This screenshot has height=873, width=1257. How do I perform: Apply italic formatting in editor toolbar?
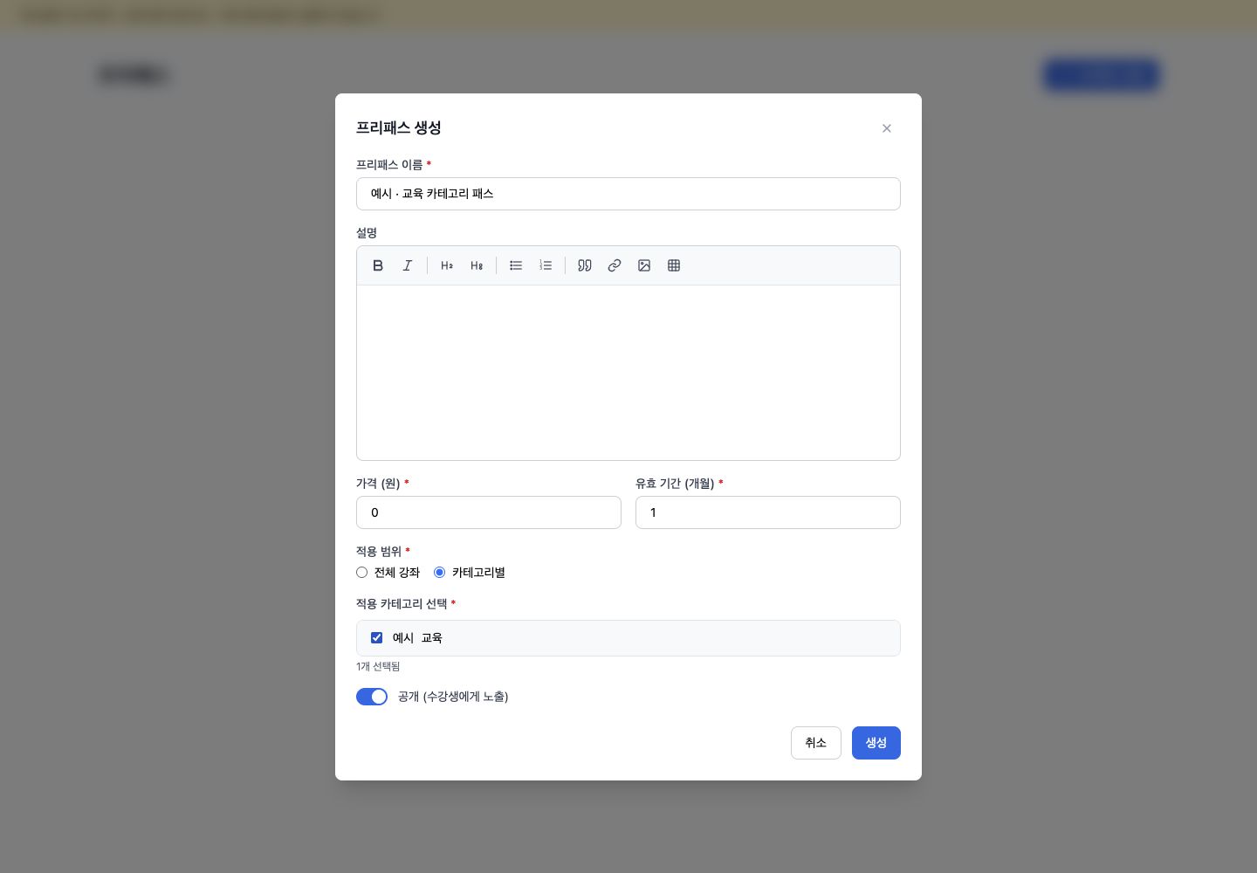pos(408,265)
